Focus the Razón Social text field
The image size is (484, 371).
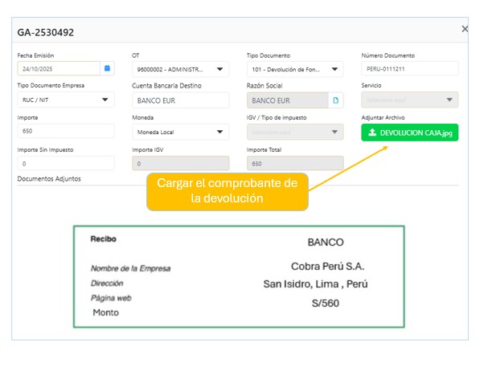click(287, 100)
